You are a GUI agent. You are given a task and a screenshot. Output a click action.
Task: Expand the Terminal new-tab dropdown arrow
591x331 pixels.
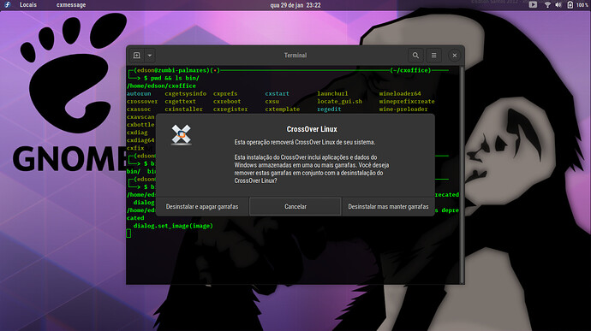(150, 56)
